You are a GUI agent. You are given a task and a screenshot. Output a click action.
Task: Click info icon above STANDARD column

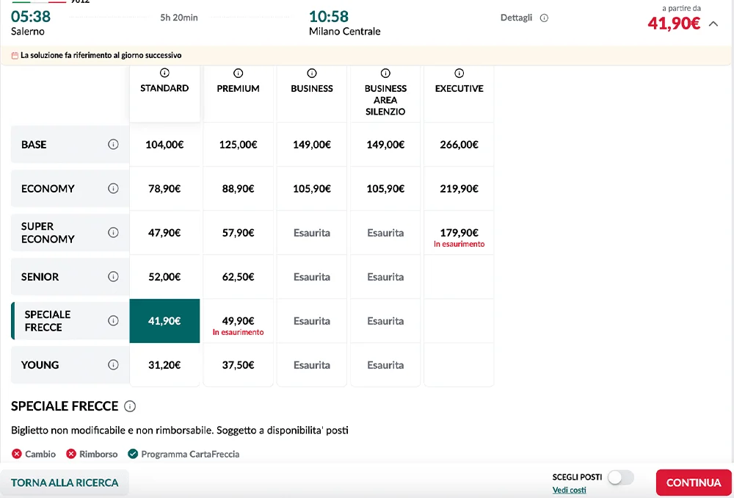click(x=164, y=73)
